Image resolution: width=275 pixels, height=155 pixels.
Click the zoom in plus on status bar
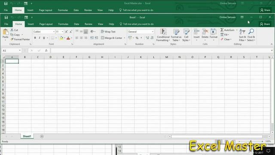click(263, 141)
